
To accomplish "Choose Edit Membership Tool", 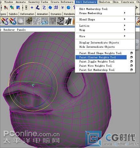I will [x=93, y=9].
